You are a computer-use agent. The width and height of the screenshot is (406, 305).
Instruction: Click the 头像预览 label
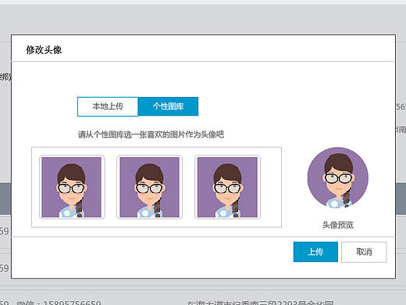[x=338, y=224]
